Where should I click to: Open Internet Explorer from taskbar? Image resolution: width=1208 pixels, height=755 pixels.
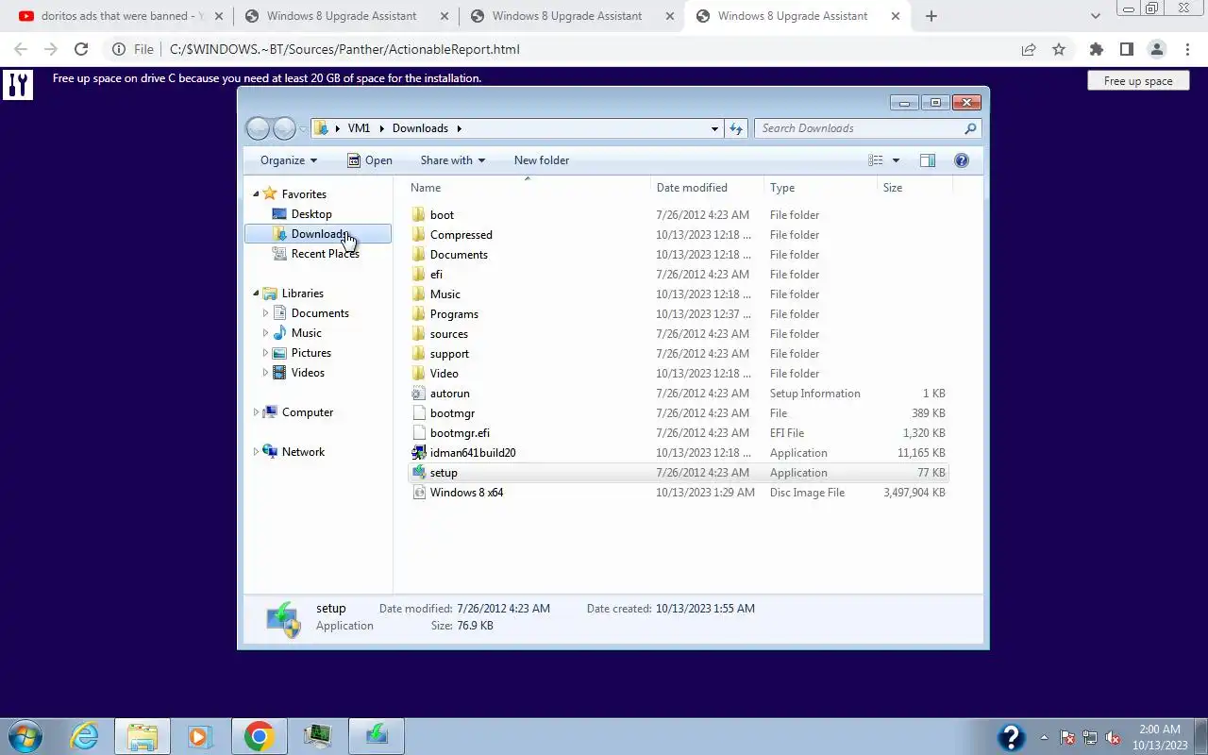[85, 736]
